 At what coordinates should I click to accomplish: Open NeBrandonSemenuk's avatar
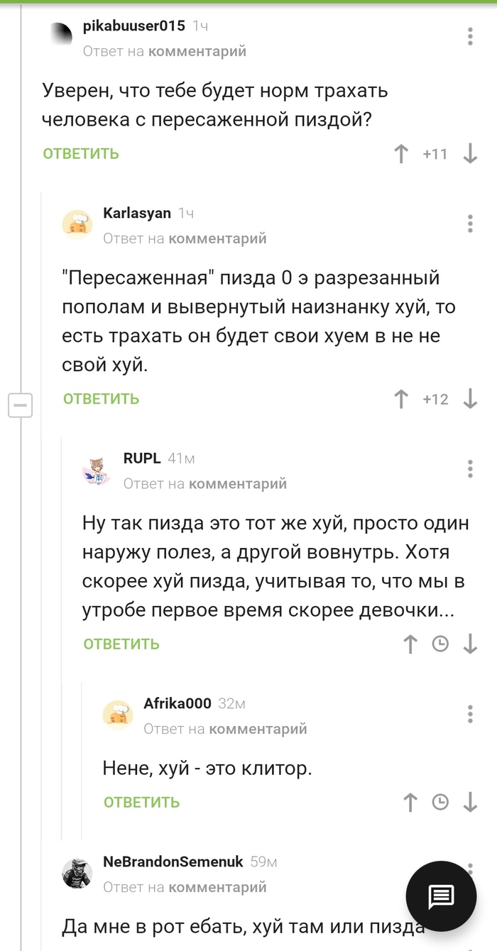(77, 874)
